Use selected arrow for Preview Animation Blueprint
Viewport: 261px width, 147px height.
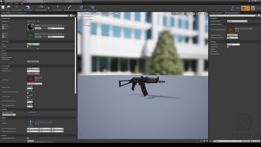point(236,31)
